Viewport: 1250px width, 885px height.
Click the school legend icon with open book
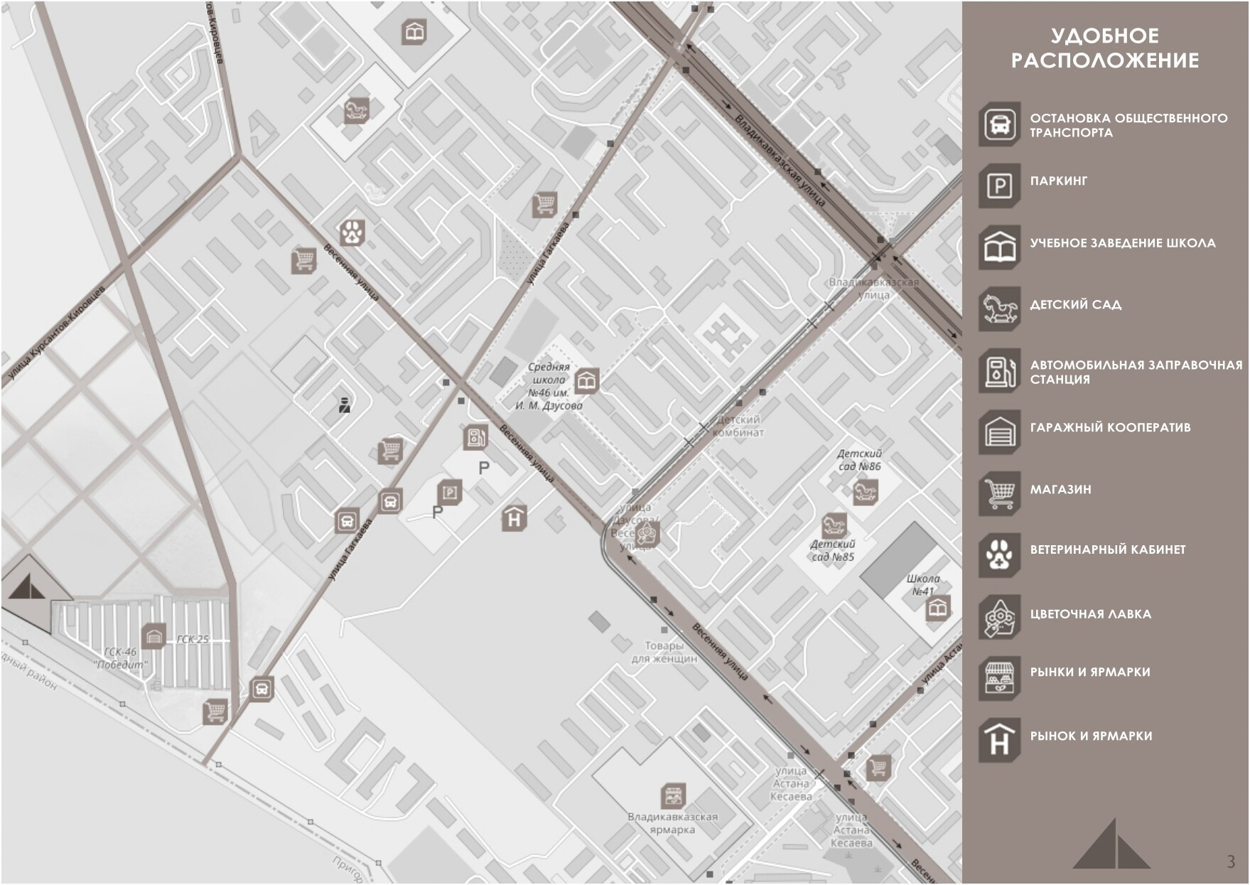pyautogui.click(x=999, y=248)
